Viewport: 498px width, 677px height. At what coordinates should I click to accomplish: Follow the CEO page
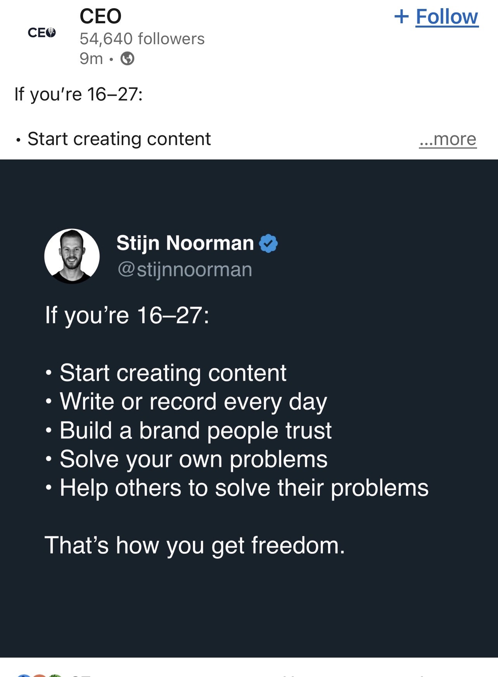pyautogui.click(x=447, y=17)
